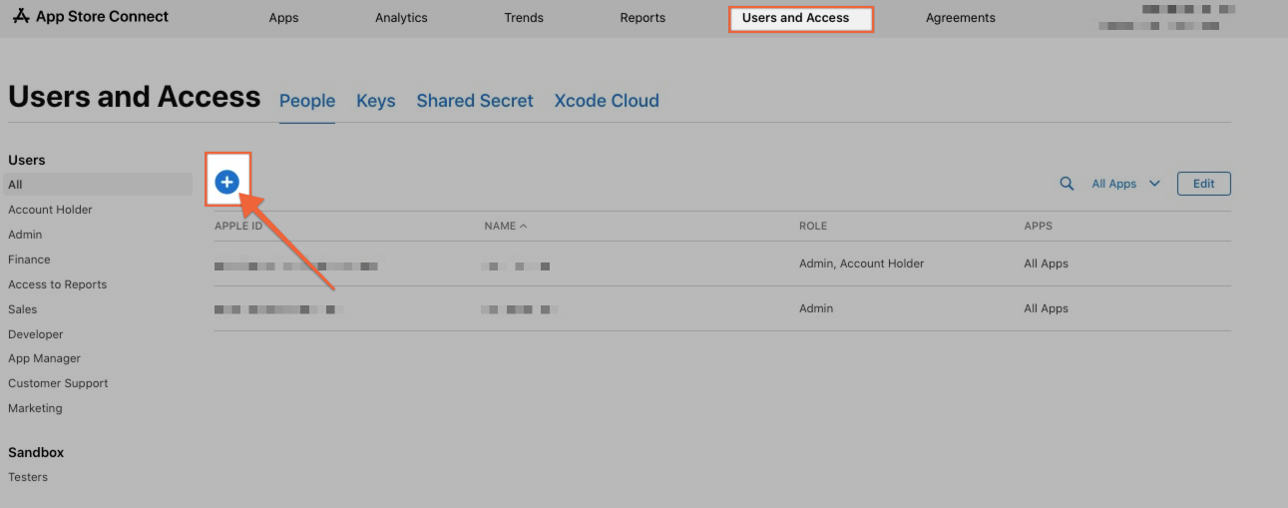Click the App Store Connect logo

pyautogui.click(x=90, y=17)
